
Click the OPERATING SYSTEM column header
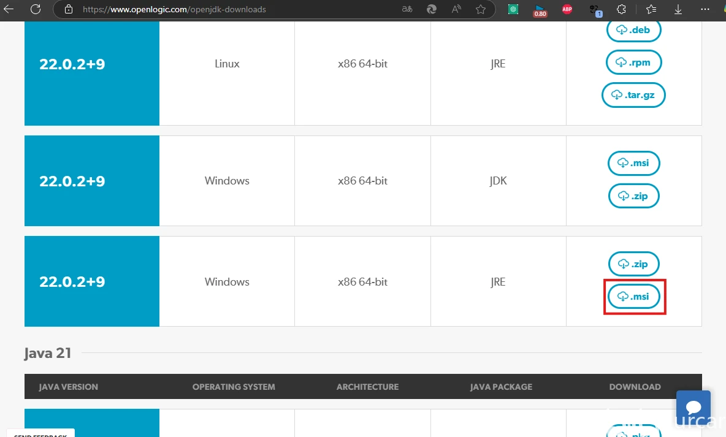pyautogui.click(x=234, y=387)
